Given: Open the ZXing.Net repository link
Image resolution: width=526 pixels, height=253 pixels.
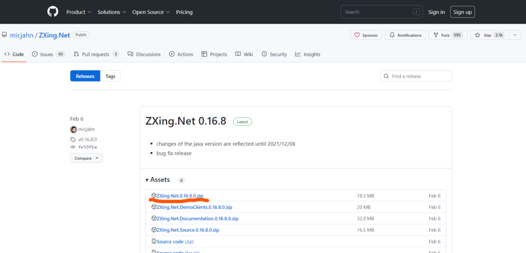Looking at the screenshot, I should 54,35.
